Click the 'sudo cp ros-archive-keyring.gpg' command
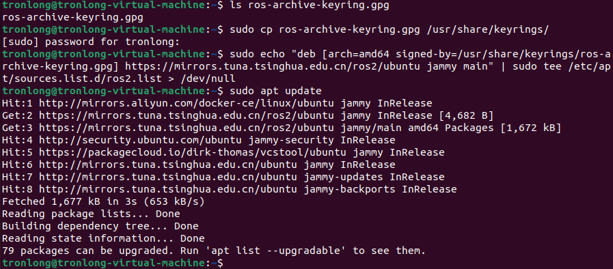The width and height of the screenshot is (613, 269). coord(327,30)
